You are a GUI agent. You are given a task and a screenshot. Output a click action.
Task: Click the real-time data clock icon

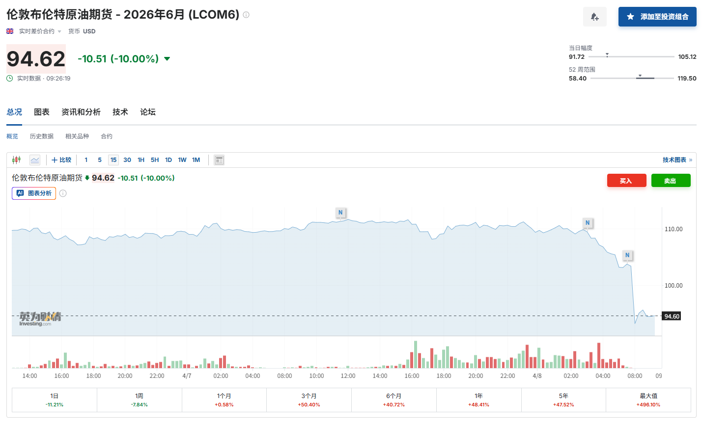(x=9, y=78)
